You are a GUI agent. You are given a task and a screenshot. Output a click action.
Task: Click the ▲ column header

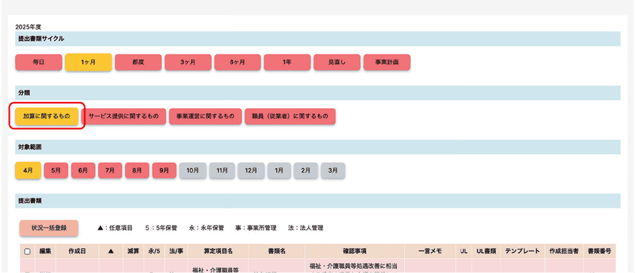(111, 251)
